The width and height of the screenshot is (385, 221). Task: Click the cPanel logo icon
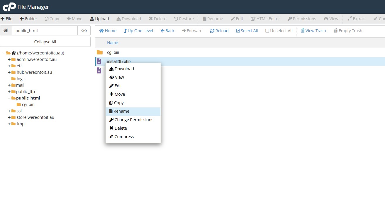tap(9, 7)
